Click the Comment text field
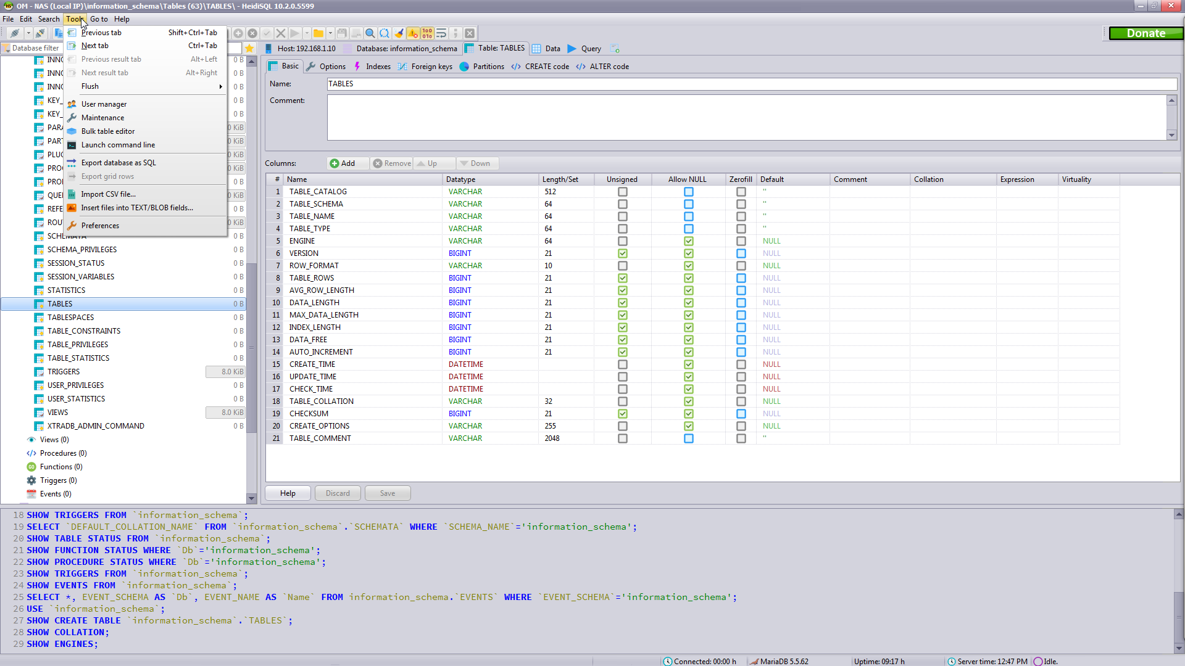This screenshot has width=1185, height=666. tap(747, 117)
